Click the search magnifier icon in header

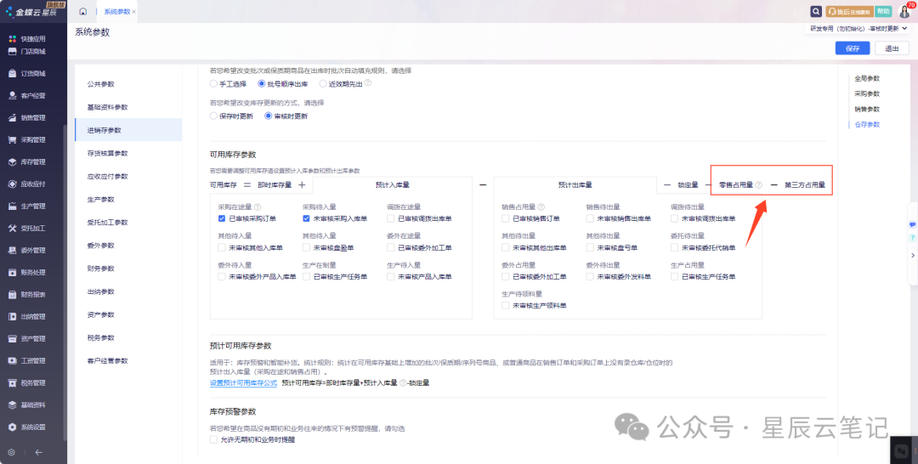click(816, 12)
